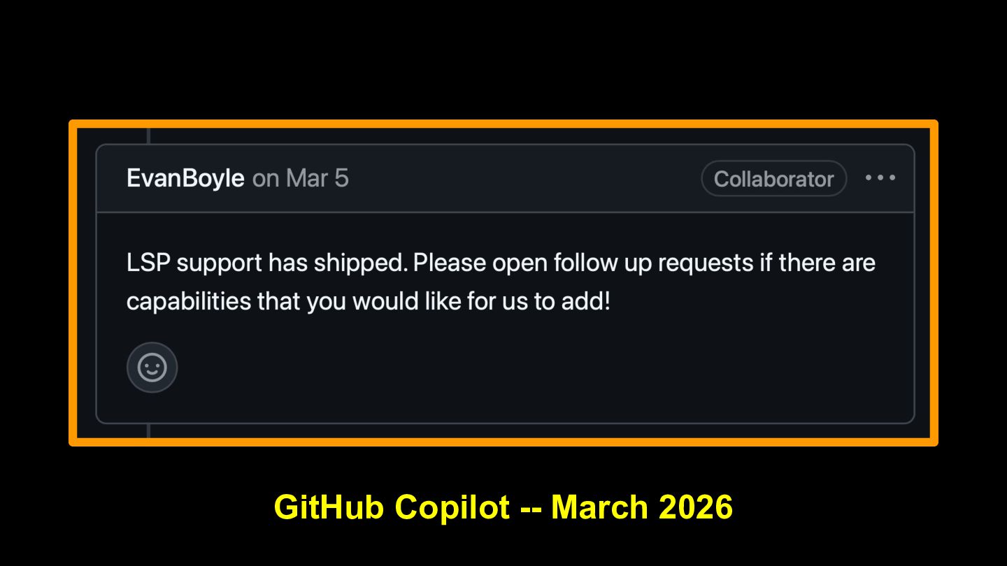The height and width of the screenshot is (566, 1007).
Task: Click the empty area beside the smiley button
Action: pyautogui.click(x=490, y=367)
